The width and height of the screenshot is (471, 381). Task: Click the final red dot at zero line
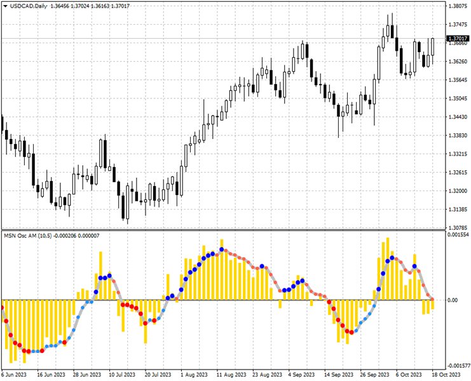[x=433, y=299]
